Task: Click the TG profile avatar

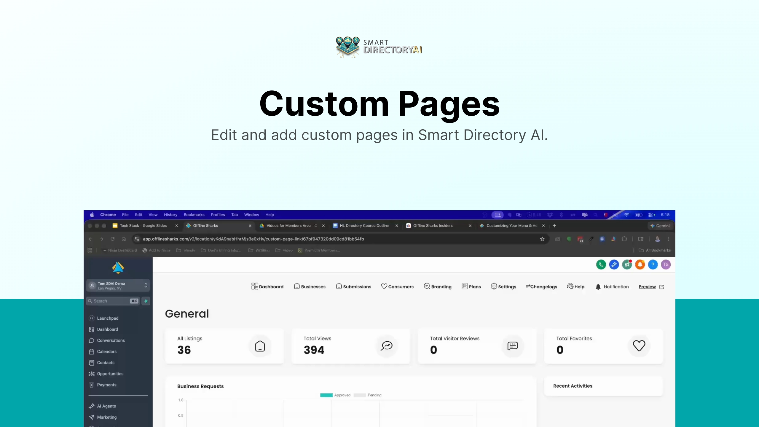Action: pos(666,265)
